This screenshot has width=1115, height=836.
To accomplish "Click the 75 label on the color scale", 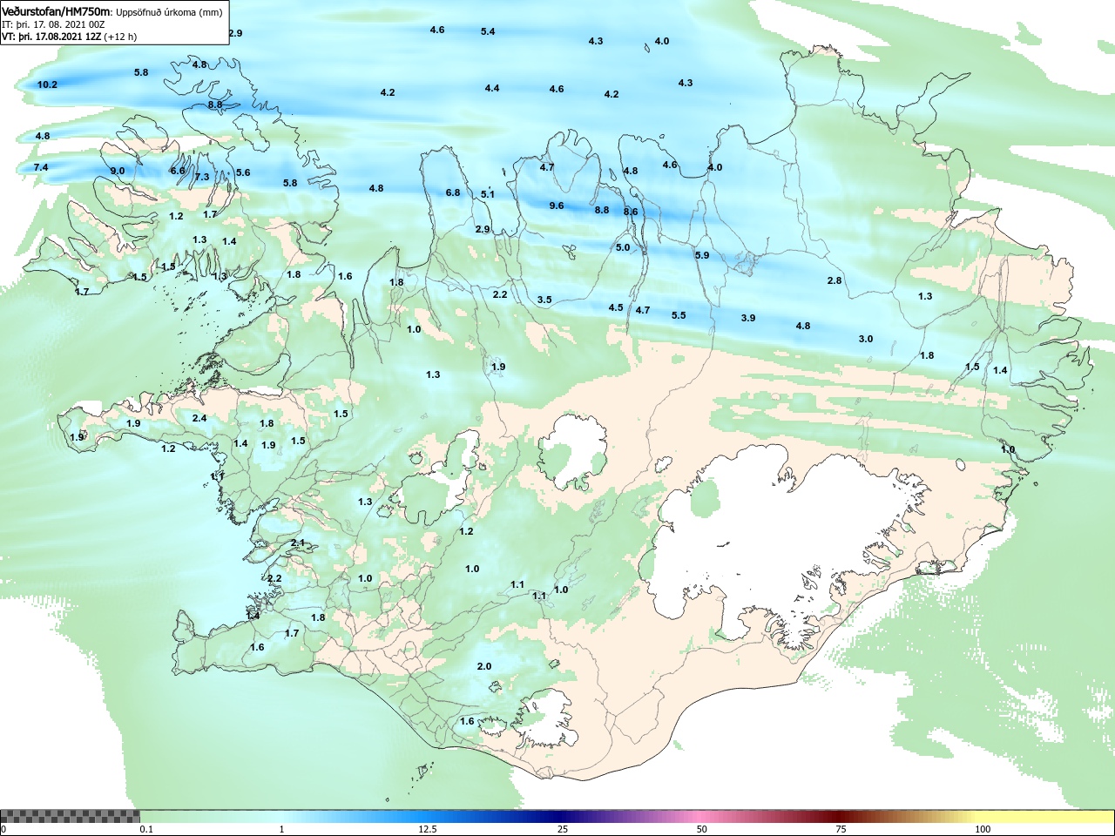I will 841,829.
